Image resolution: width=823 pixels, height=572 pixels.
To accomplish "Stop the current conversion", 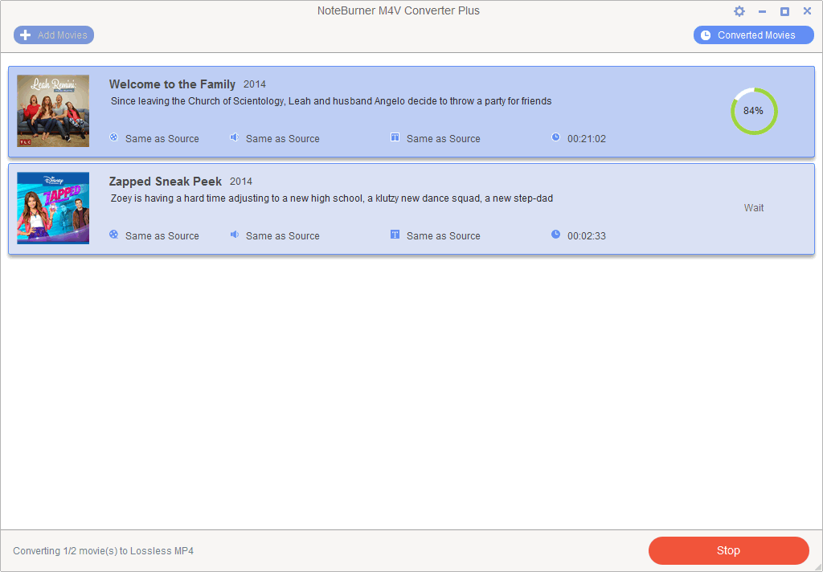I will 728,550.
